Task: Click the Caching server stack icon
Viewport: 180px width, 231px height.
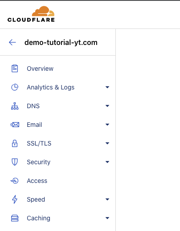Action: point(15,218)
